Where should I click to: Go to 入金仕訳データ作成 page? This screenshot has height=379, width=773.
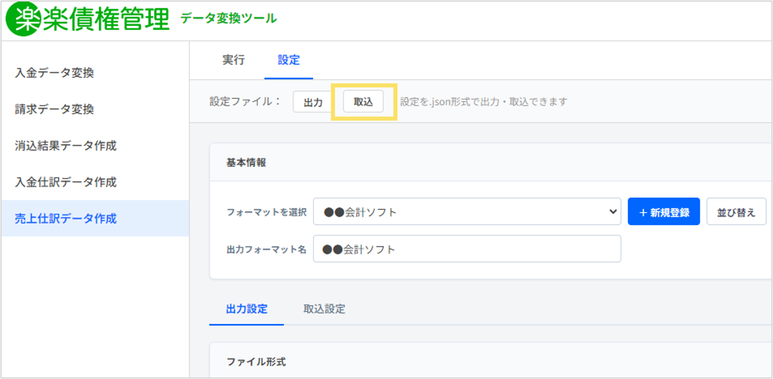(x=66, y=182)
